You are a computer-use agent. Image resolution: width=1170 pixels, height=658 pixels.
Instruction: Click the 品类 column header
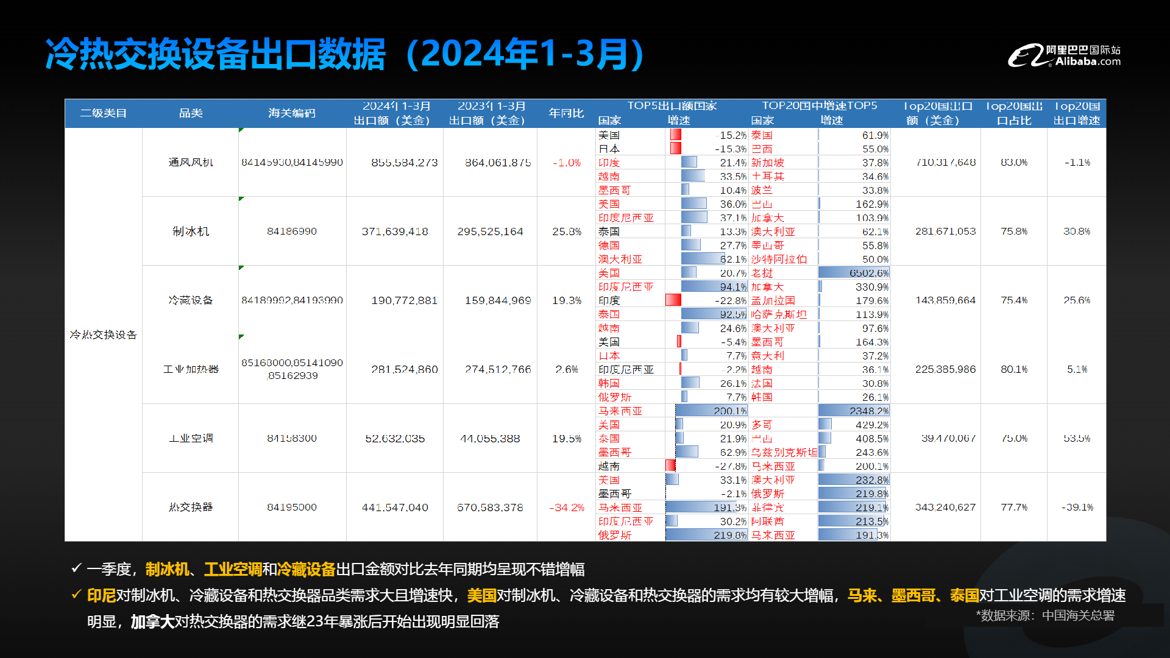tap(191, 113)
